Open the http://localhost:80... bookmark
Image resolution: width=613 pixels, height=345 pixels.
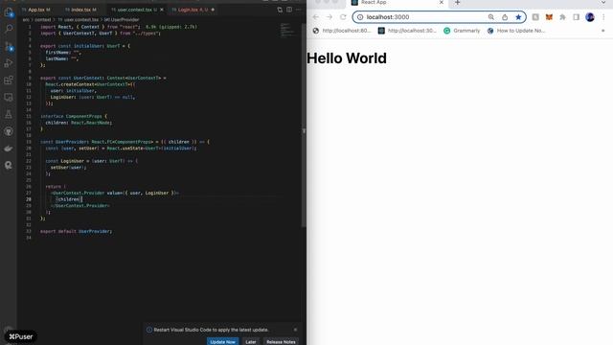342,31
